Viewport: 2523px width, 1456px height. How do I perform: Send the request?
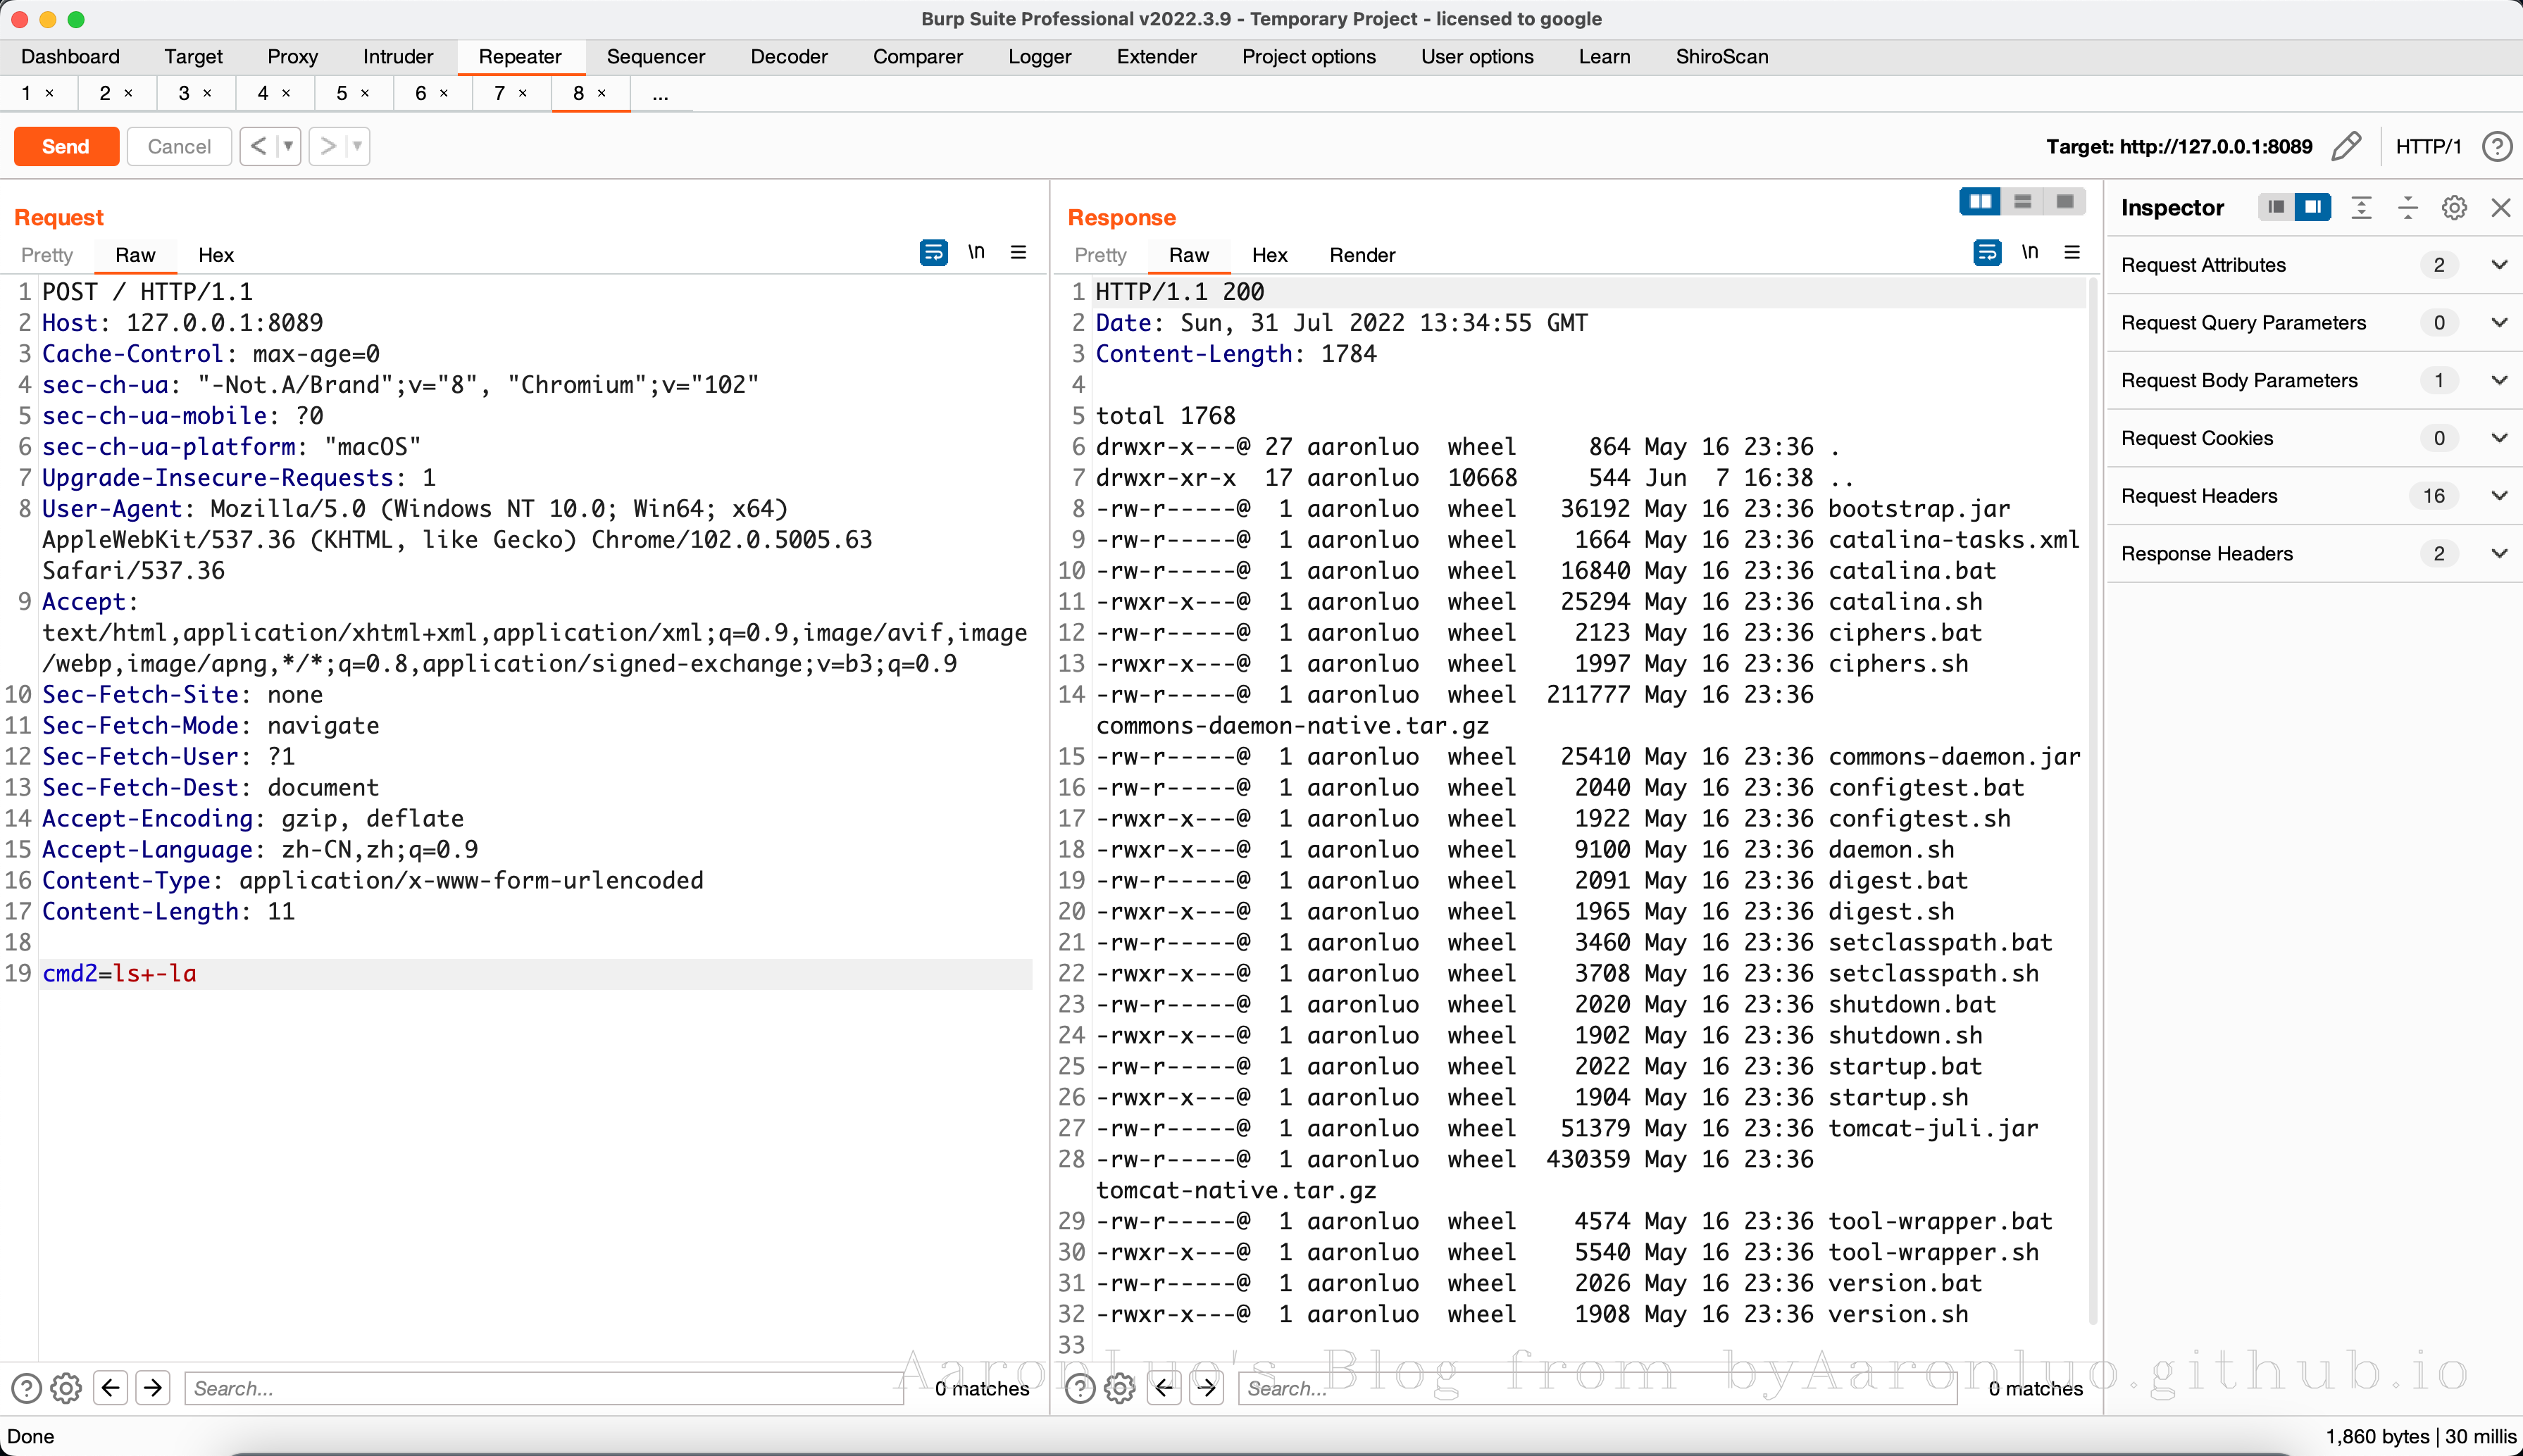point(66,146)
